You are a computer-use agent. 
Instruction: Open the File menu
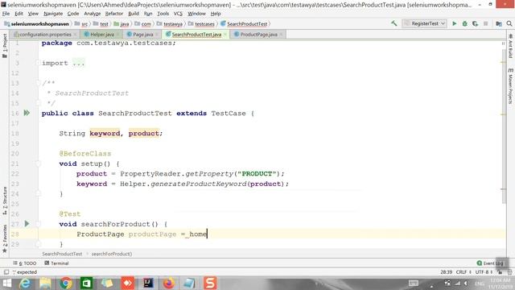[6, 14]
